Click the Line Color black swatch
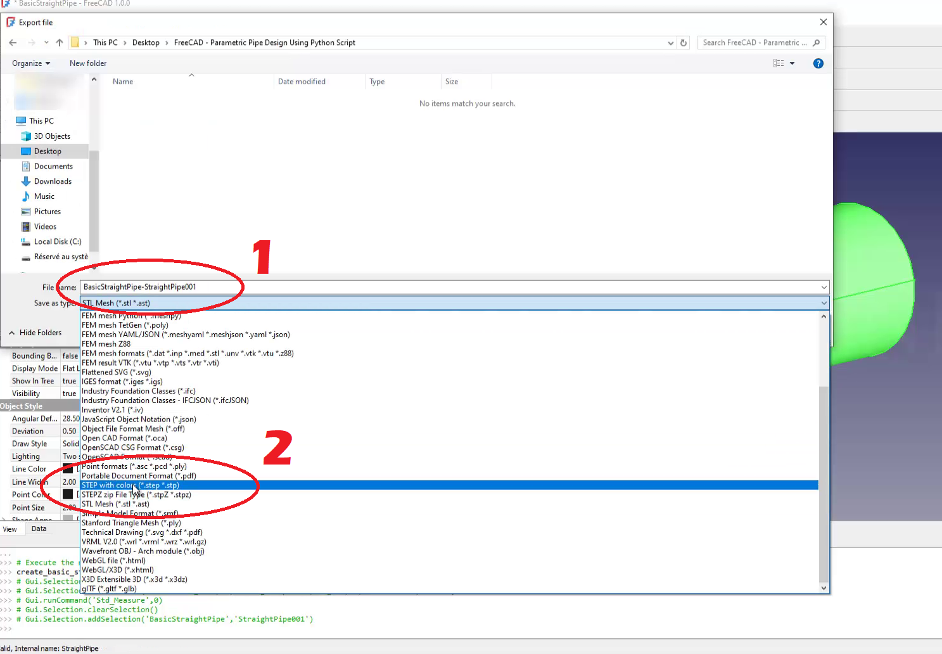 [68, 469]
